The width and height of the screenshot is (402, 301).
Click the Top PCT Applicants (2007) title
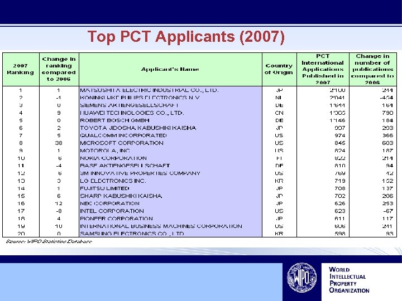[186, 37]
